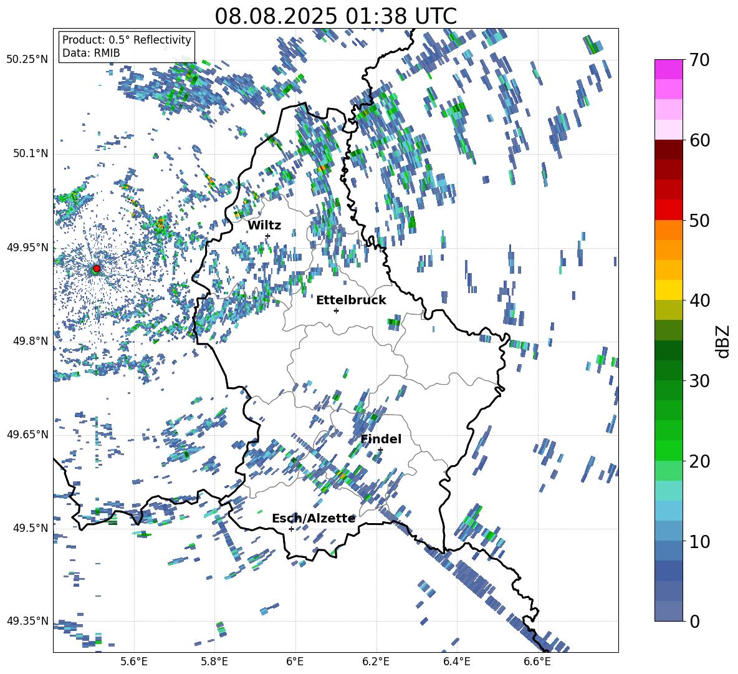Click the dBZ colorbar axis label
Image resolution: width=738 pixels, height=674 pixels.
click(724, 341)
